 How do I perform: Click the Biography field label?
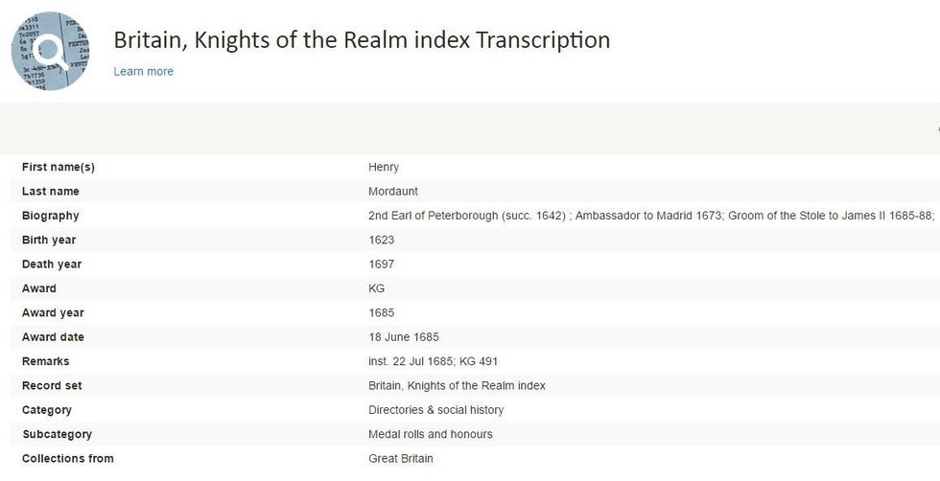click(50, 216)
